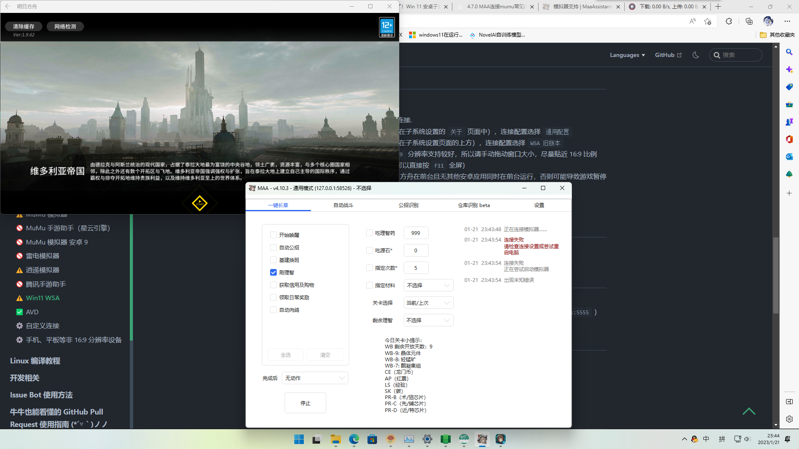Open the 关卡选择 dropdown

tap(428, 303)
